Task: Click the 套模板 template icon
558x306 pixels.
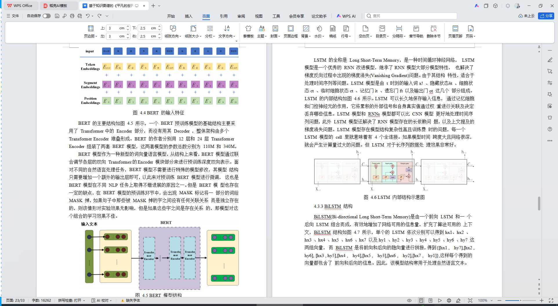Action: (x=248, y=32)
